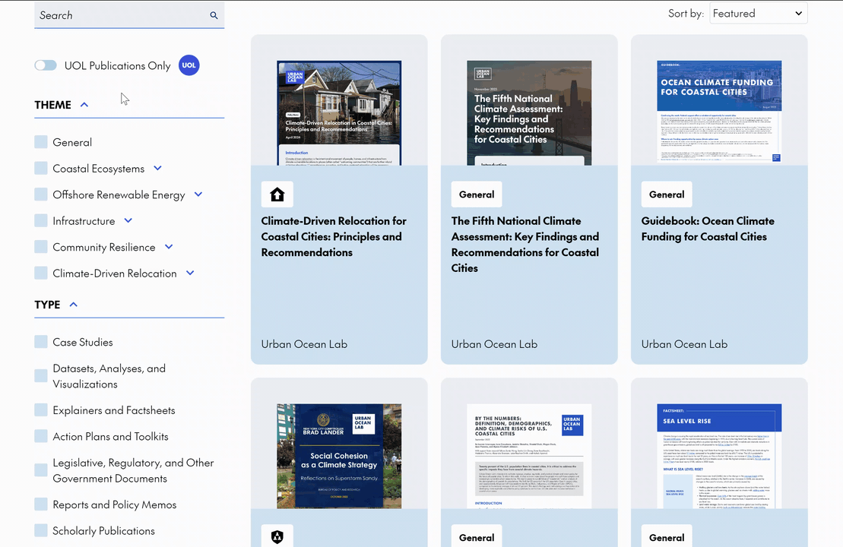Expand Offshore Renewable Energy chevron

tap(198, 194)
